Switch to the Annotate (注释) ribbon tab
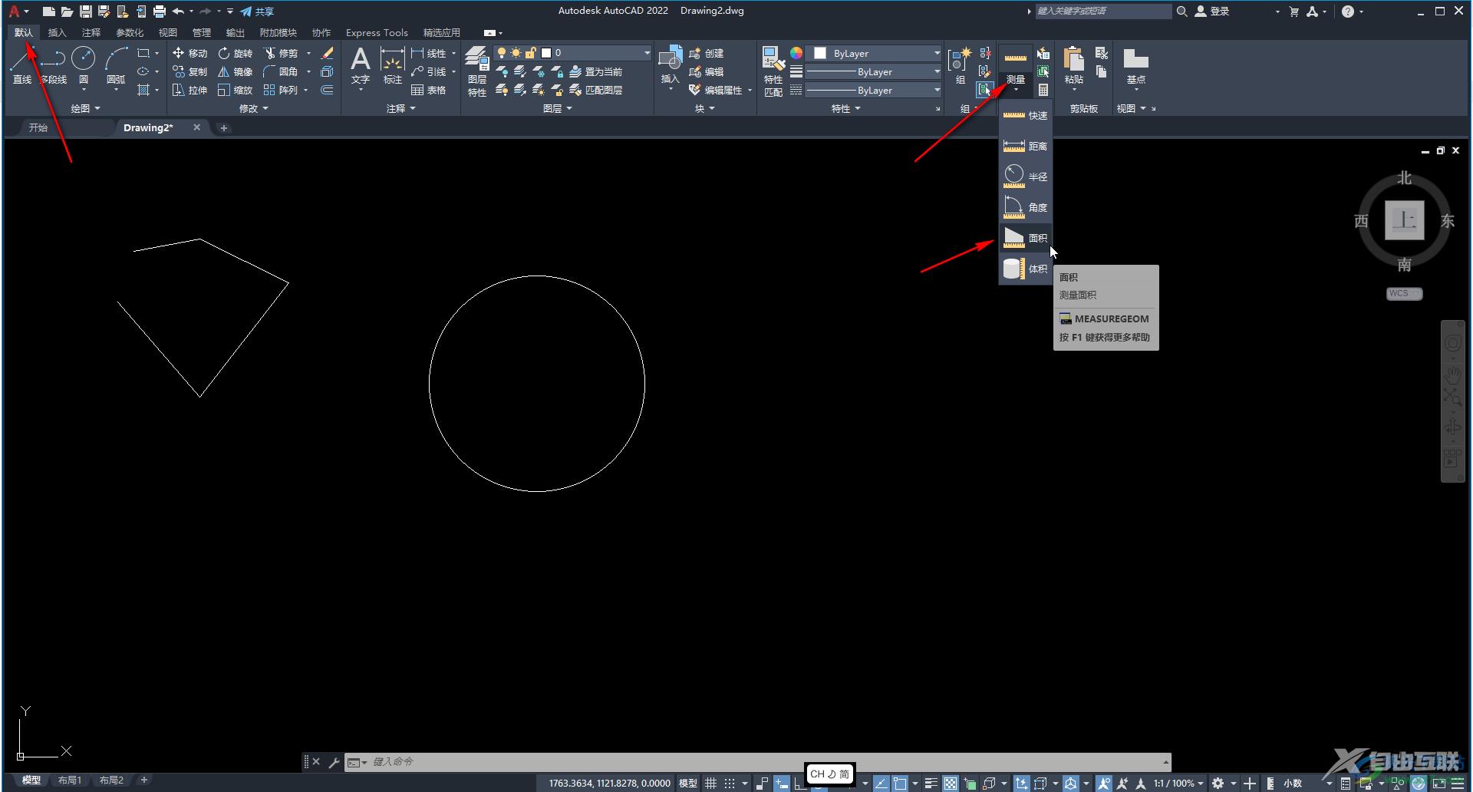This screenshot has width=1473, height=792. [x=91, y=32]
